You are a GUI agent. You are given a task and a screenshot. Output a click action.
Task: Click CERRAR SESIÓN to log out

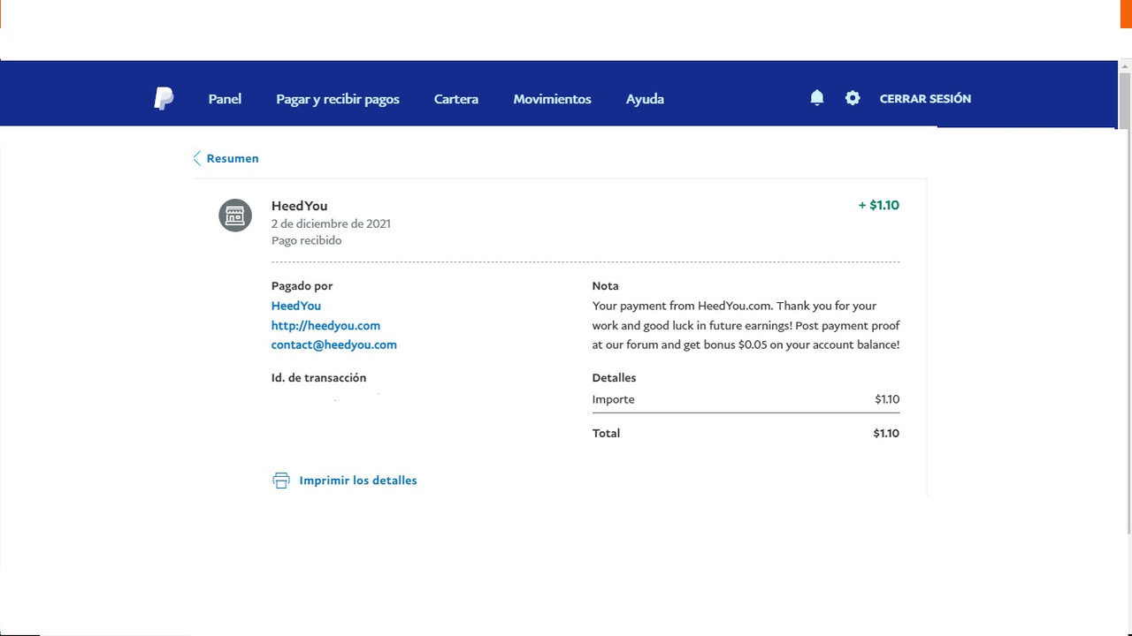coord(925,98)
